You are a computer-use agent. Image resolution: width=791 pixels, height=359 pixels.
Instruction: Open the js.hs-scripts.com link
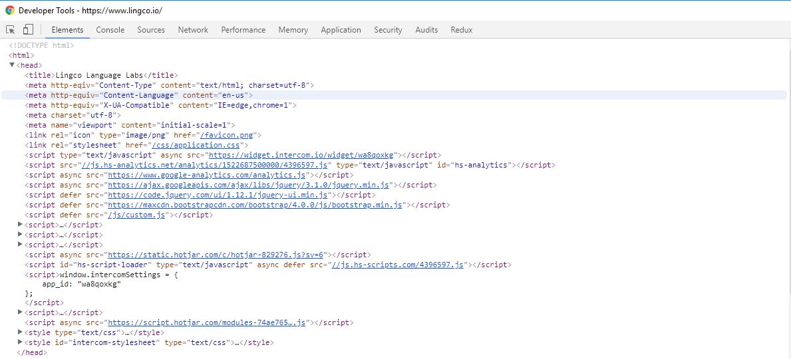[x=397, y=265]
